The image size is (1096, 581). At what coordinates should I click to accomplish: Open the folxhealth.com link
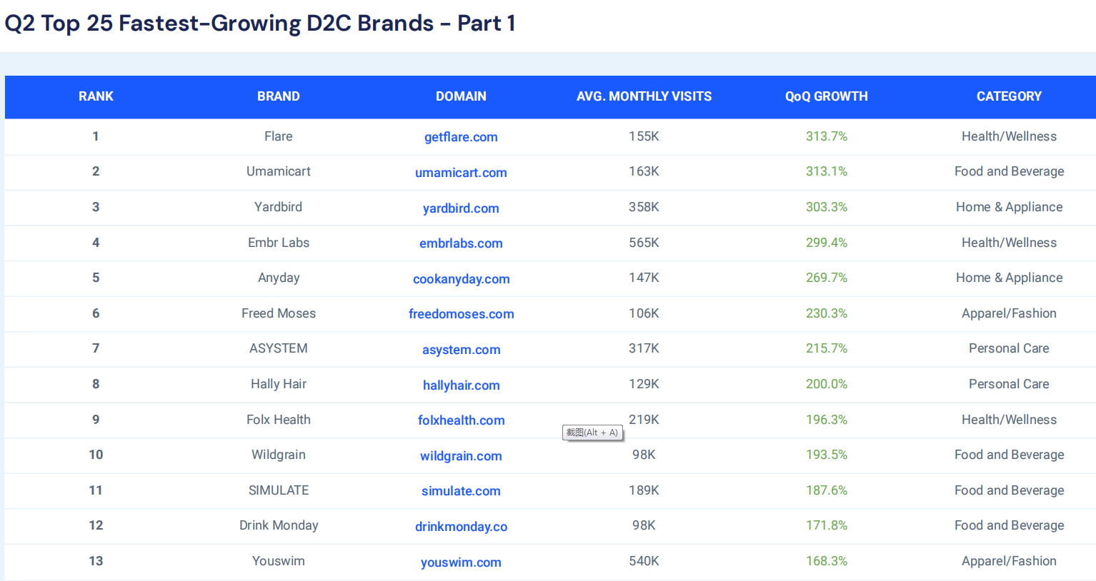461,420
